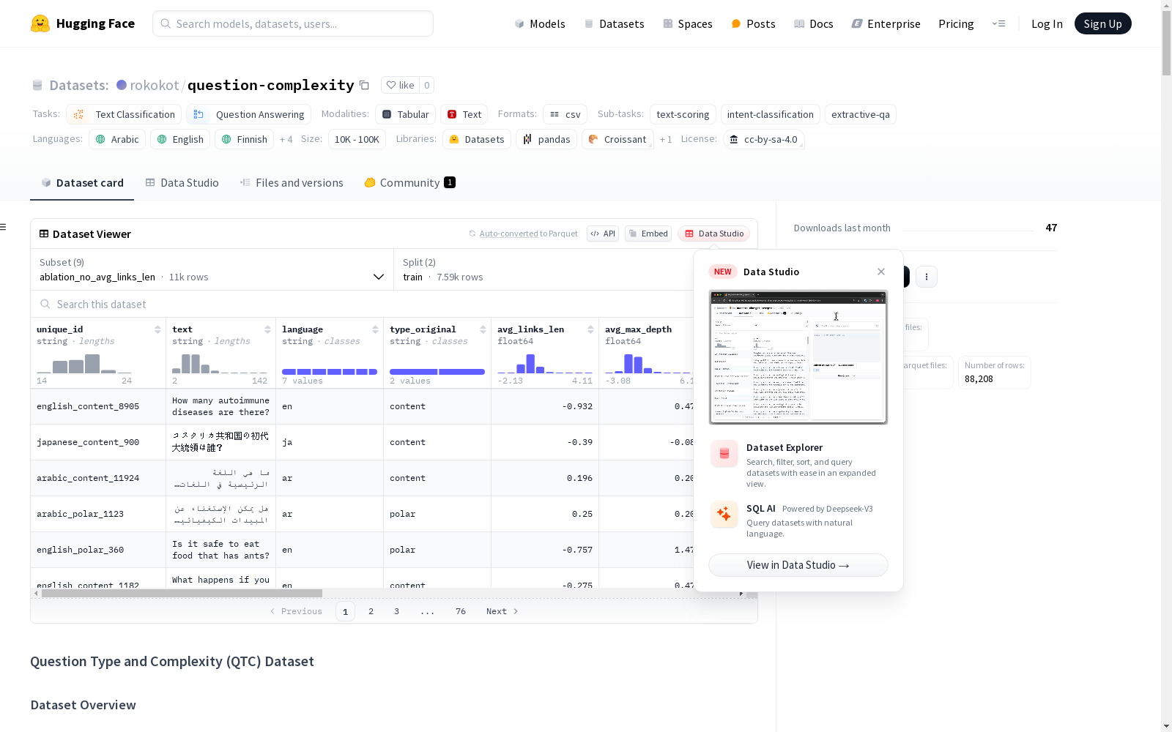Open the API button in viewer
The image size is (1172, 732).
coord(603,234)
